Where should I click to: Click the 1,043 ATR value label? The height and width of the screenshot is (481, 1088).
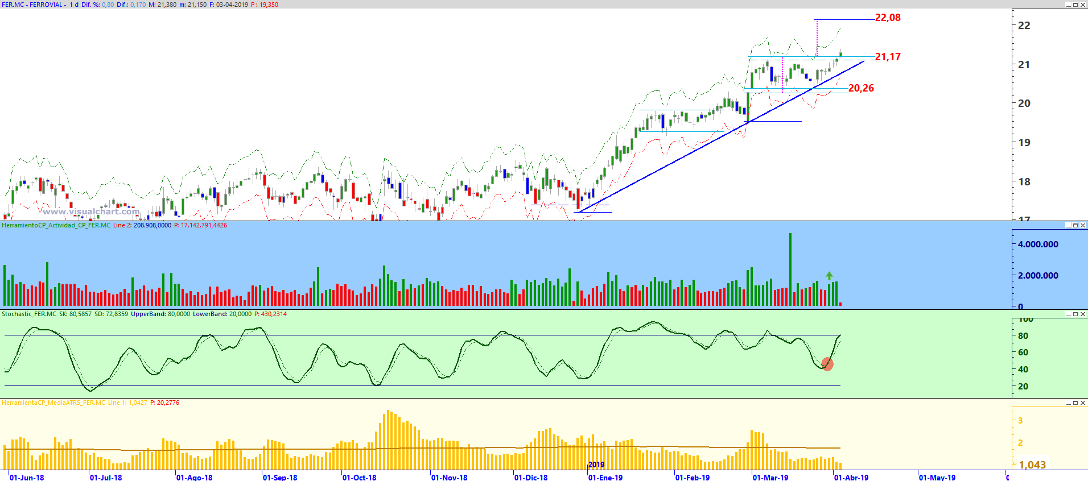coord(1032,465)
